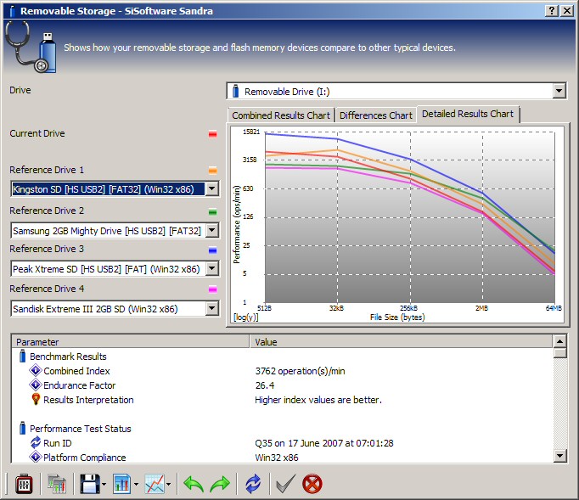Select the Endurance Factor row text
579x500 pixels.
click(x=80, y=385)
